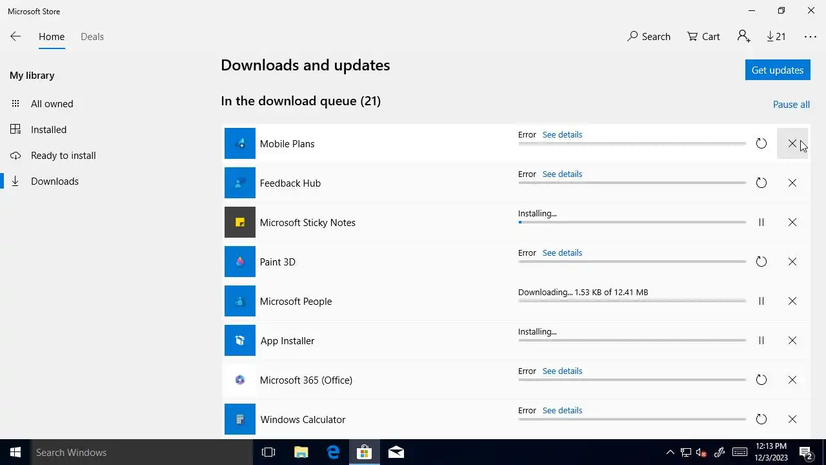Open the account sign-in icon

tap(743, 37)
